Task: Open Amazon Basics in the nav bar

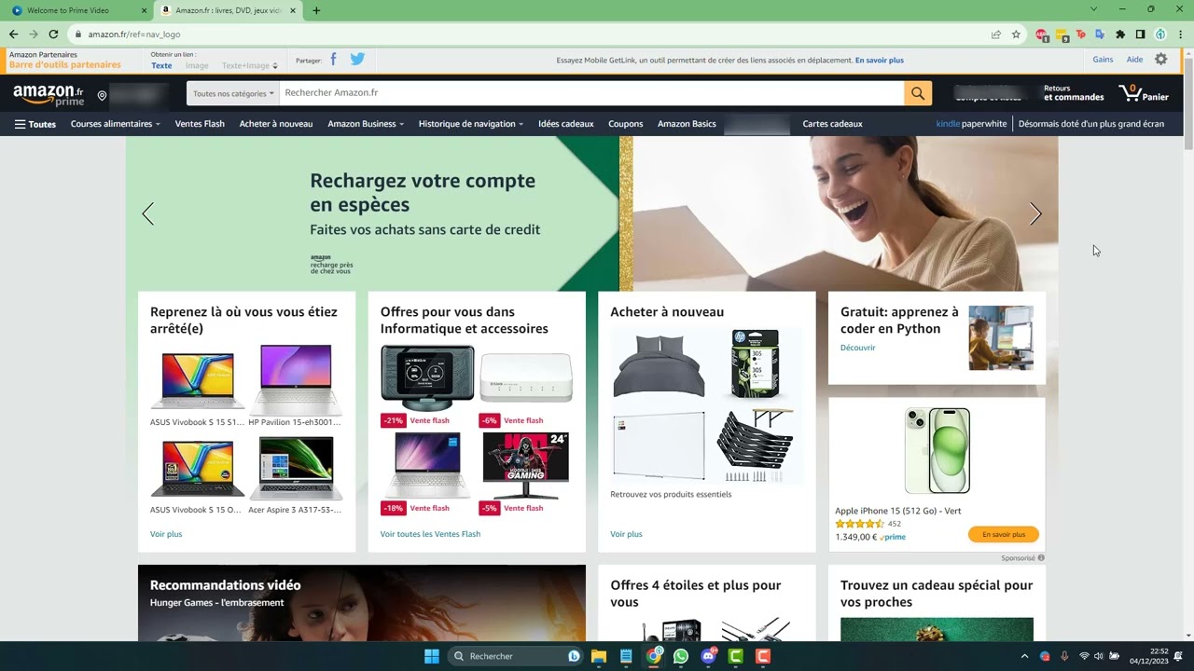Action: coord(687,124)
